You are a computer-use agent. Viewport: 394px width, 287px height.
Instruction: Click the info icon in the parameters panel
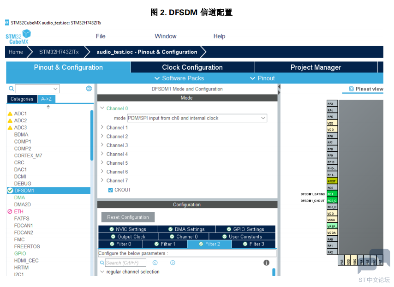click(266, 263)
